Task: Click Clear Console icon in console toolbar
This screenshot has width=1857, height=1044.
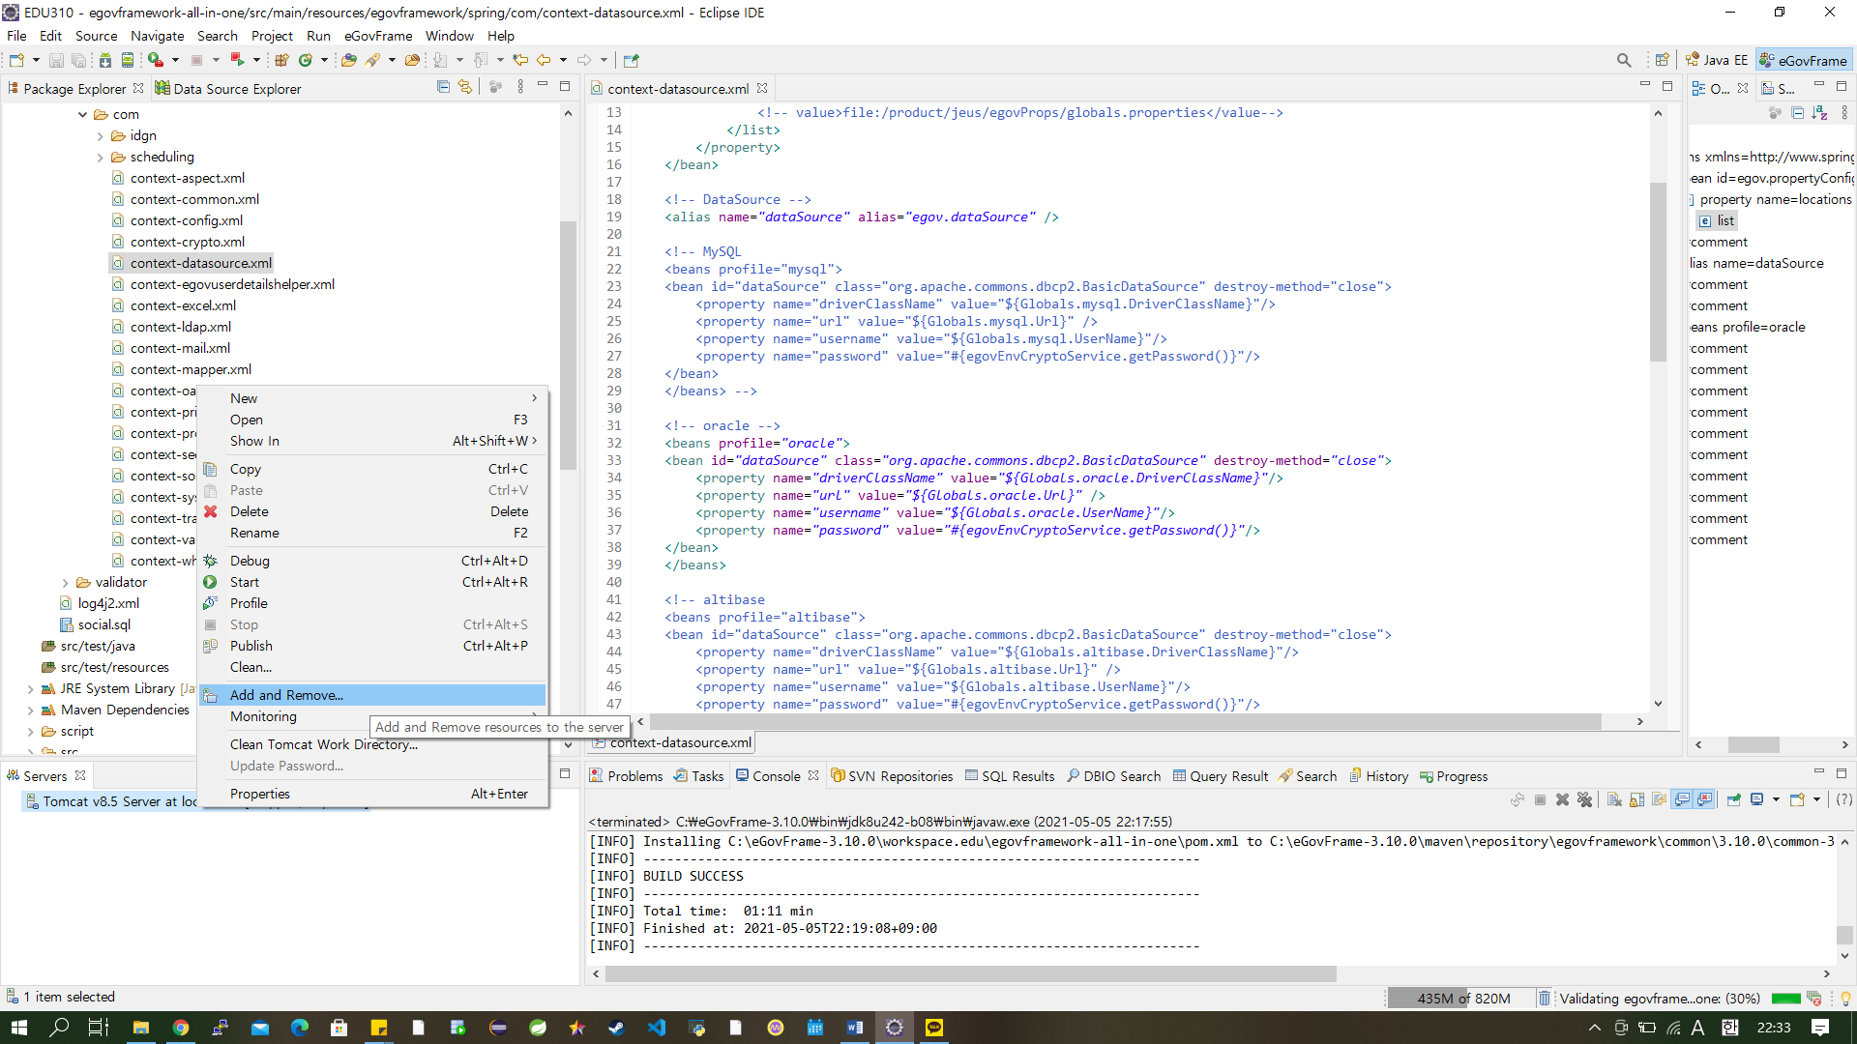Action: point(1614,799)
